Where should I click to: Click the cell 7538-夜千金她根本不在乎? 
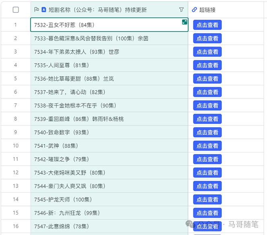75,105
